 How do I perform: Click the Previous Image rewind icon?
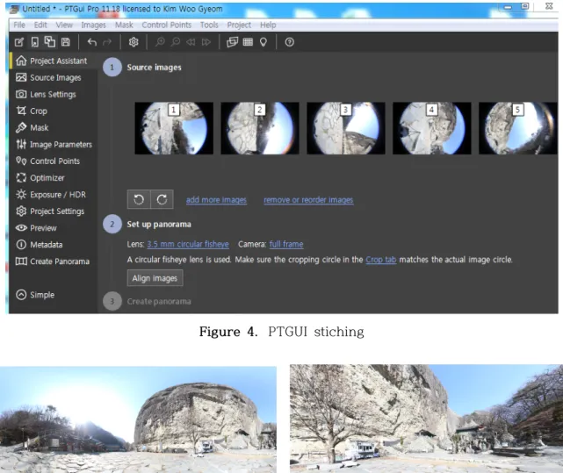(191, 42)
